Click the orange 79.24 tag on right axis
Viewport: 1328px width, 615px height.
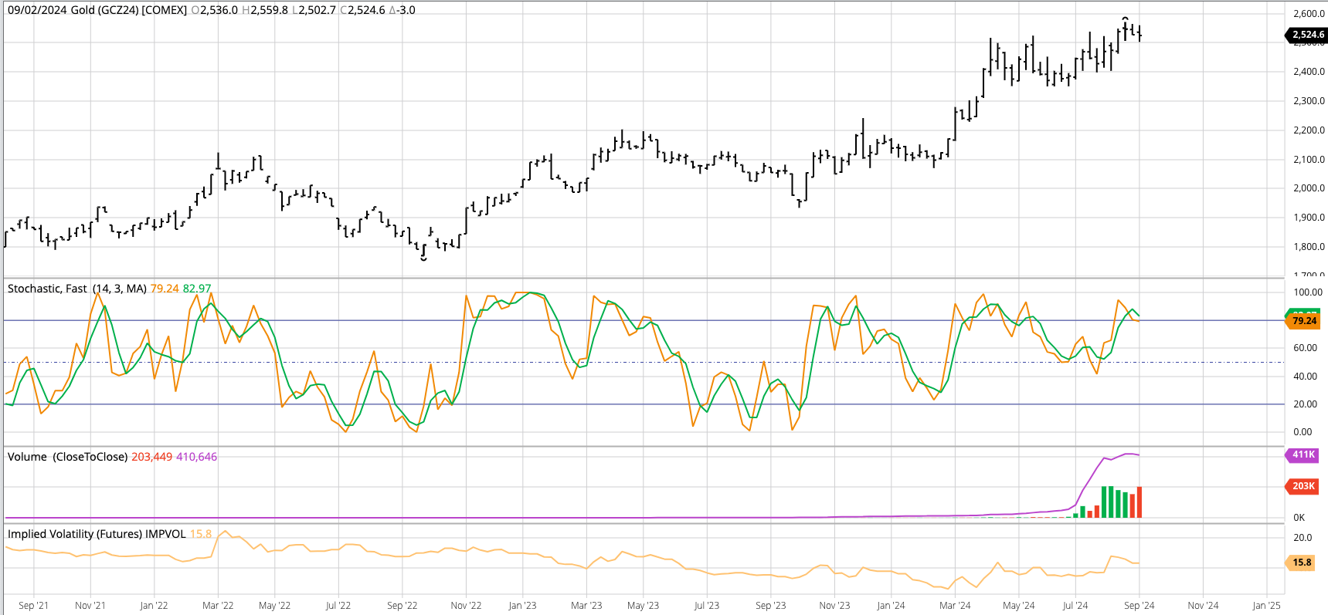coord(1304,321)
